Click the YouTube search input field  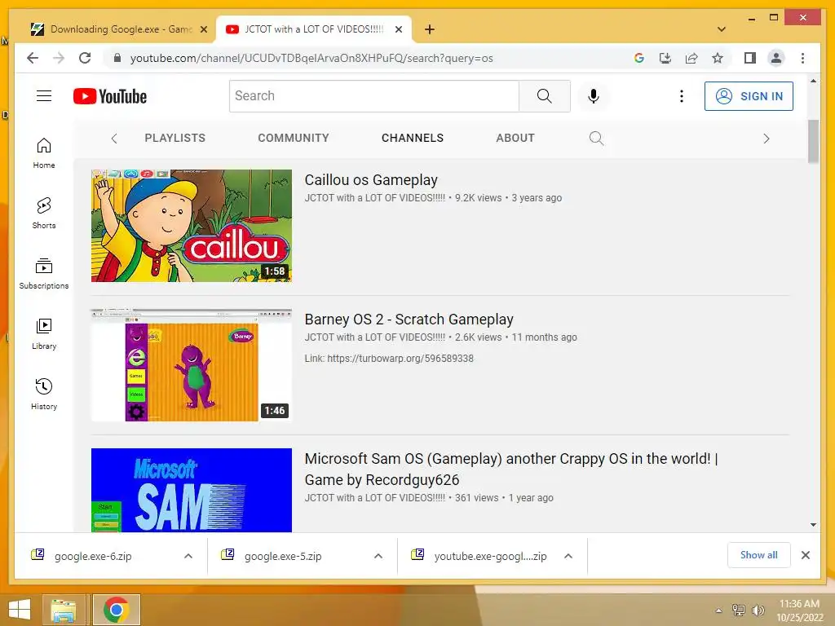(373, 96)
